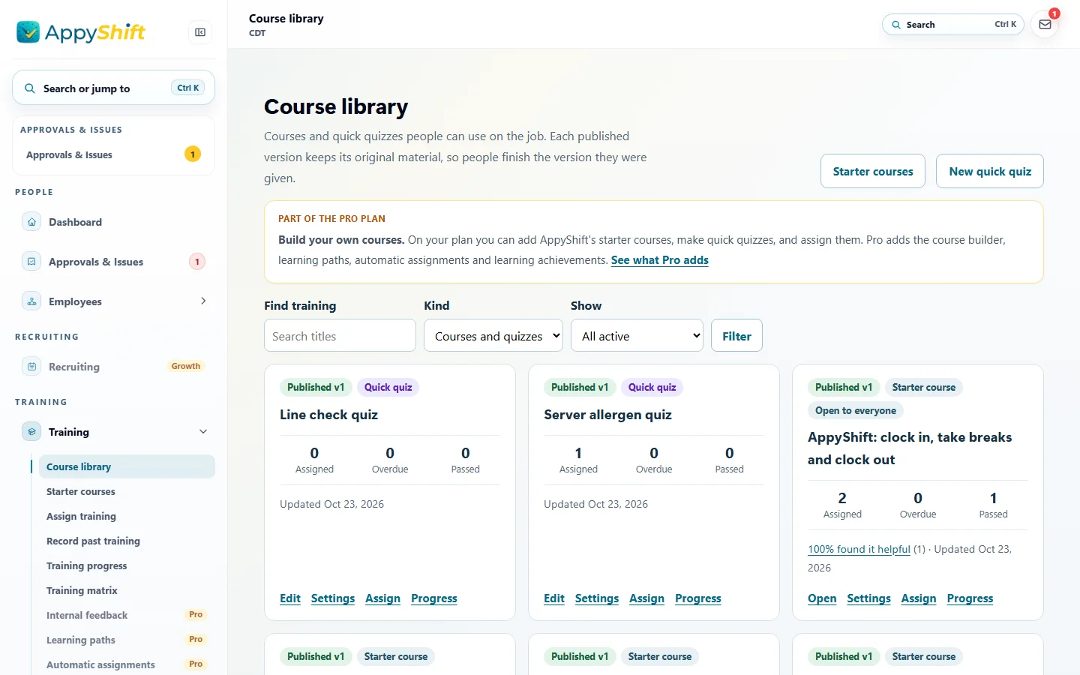Expand the Employees submenu chevron
1080x675 pixels.
pos(203,301)
